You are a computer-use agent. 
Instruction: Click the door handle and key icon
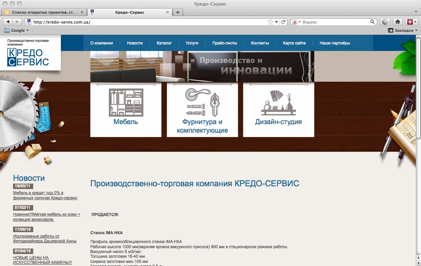pyautogui.click(x=202, y=102)
